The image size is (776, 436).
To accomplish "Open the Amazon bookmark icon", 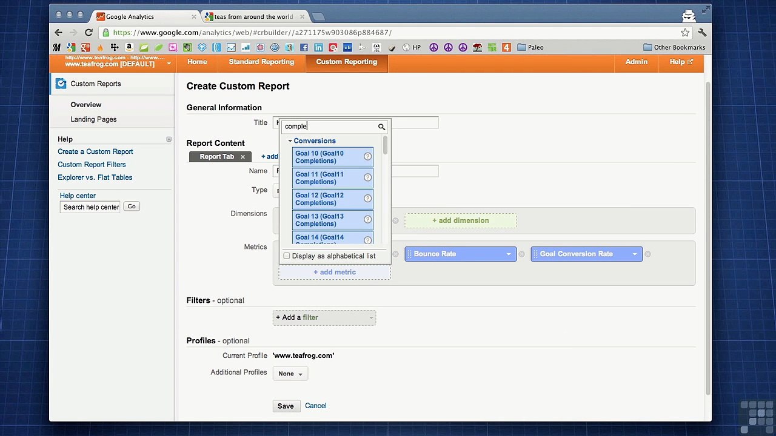I will [129, 47].
